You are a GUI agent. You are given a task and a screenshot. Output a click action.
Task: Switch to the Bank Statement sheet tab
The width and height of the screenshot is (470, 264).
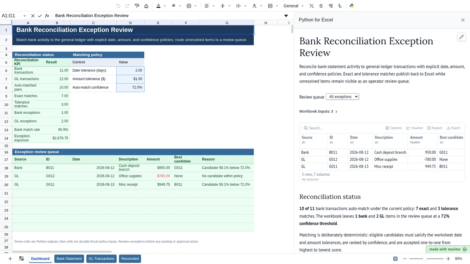click(x=69, y=258)
